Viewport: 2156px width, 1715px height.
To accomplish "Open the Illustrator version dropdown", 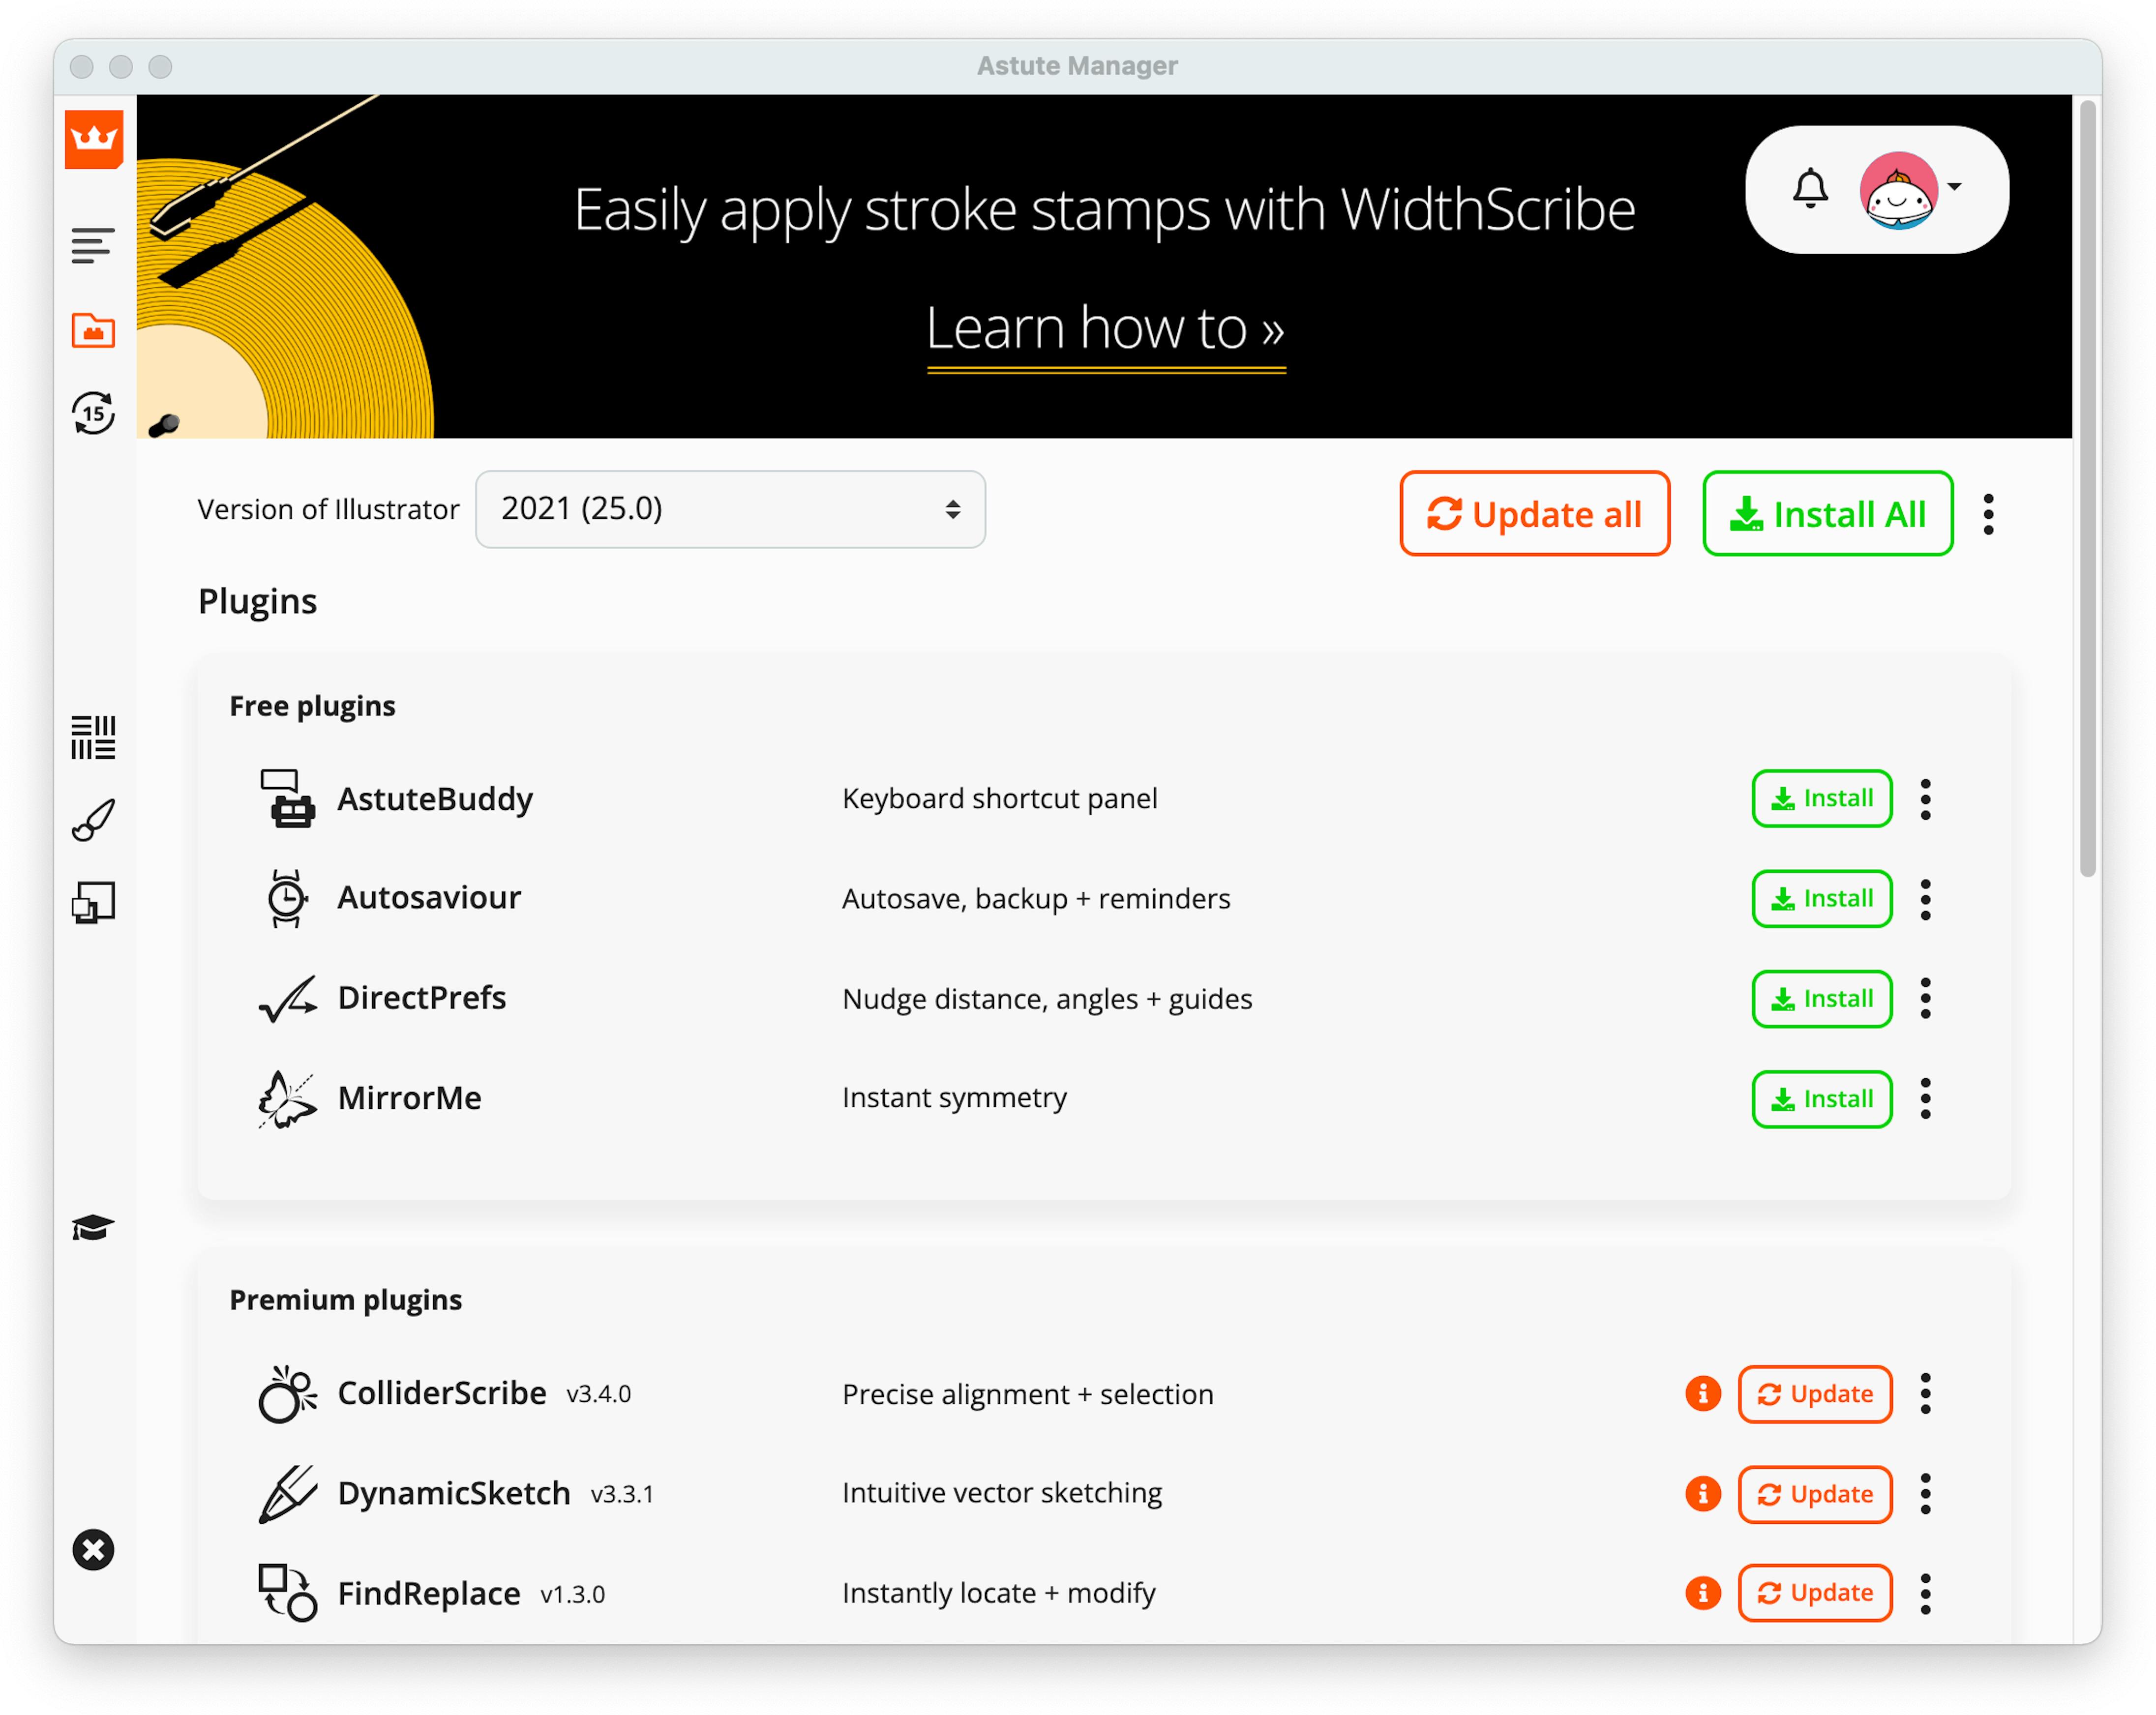I will (x=730, y=509).
